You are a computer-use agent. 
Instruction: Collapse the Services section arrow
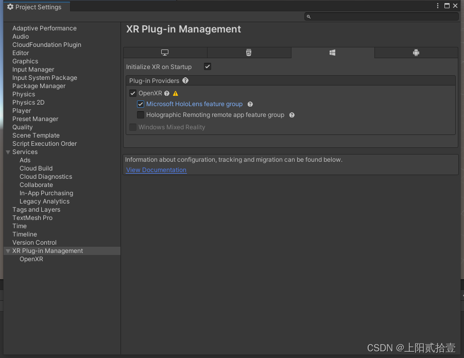8,152
